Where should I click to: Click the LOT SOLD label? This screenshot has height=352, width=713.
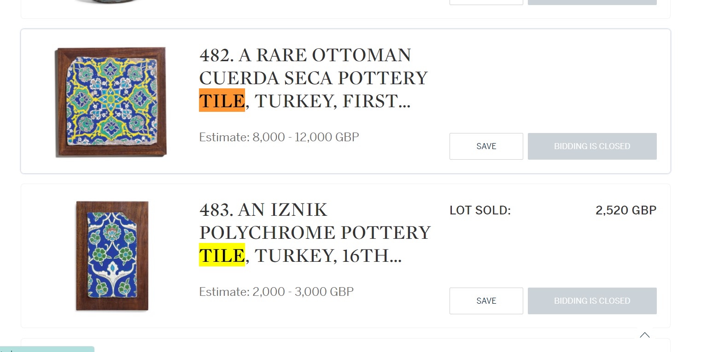tap(480, 211)
